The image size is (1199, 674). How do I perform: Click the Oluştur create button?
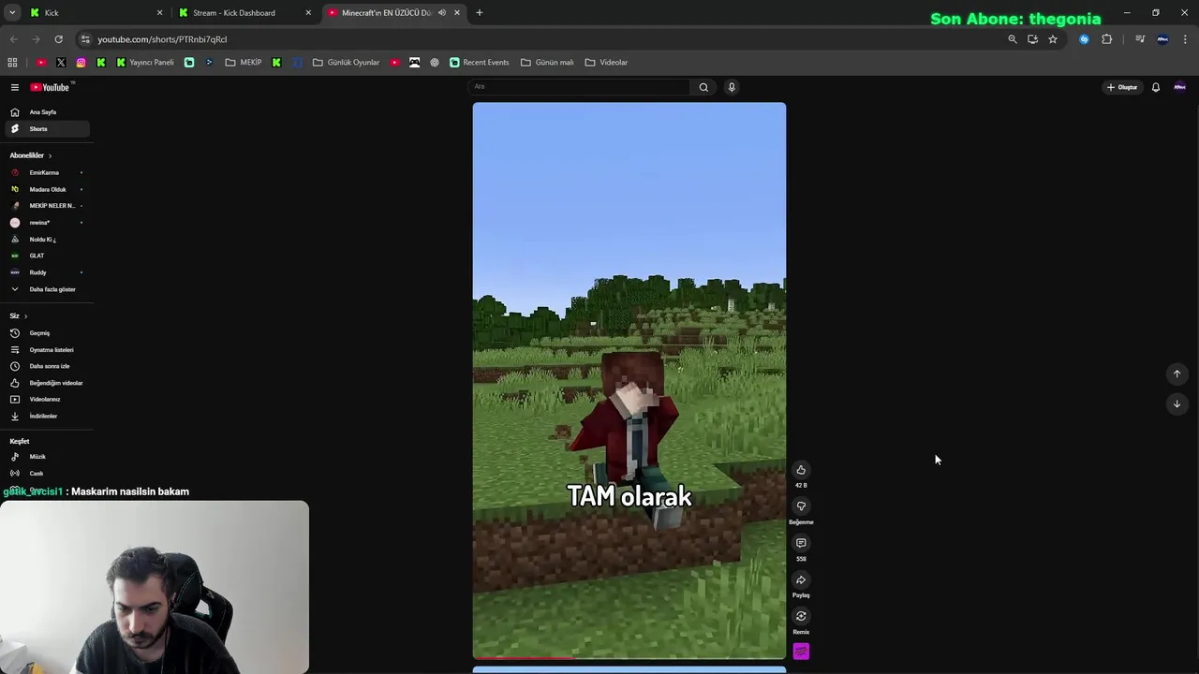pyautogui.click(x=1121, y=87)
